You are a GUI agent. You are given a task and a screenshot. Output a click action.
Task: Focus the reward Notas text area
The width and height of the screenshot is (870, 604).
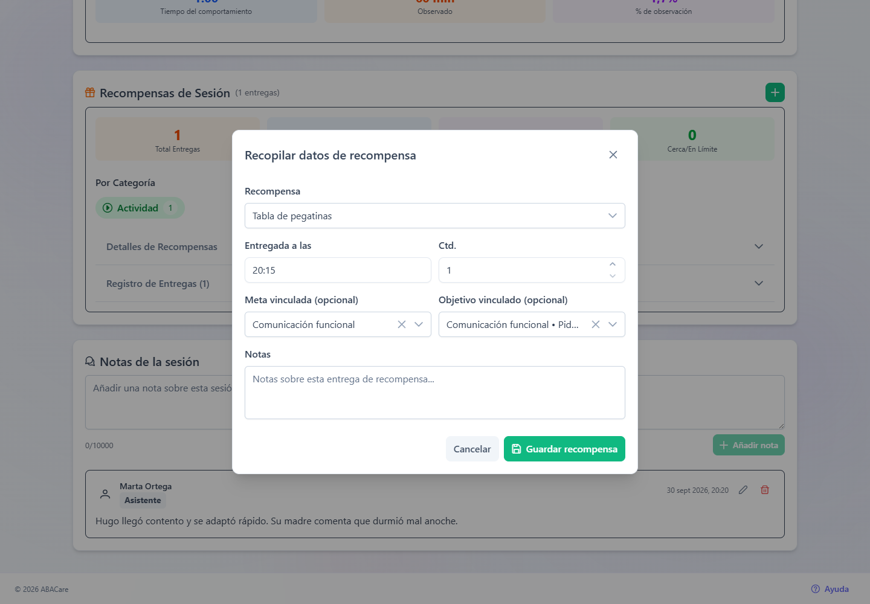[x=435, y=393]
